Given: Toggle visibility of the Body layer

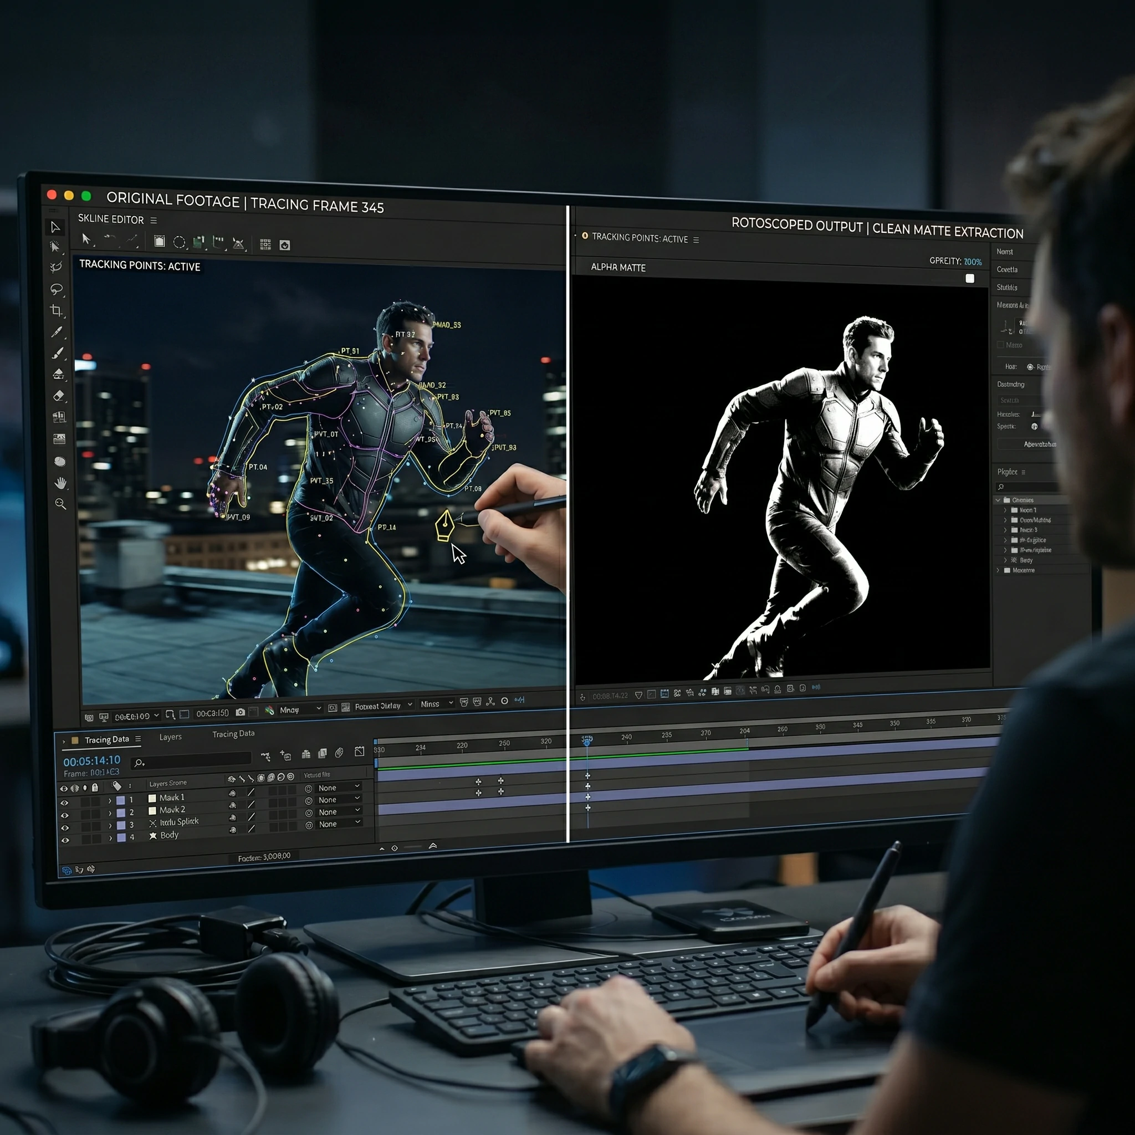Looking at the screenshot, I should click(x=65, y=841).
